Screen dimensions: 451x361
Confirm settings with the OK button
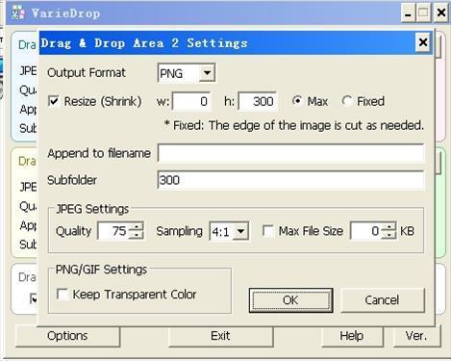tap(290, 300)
